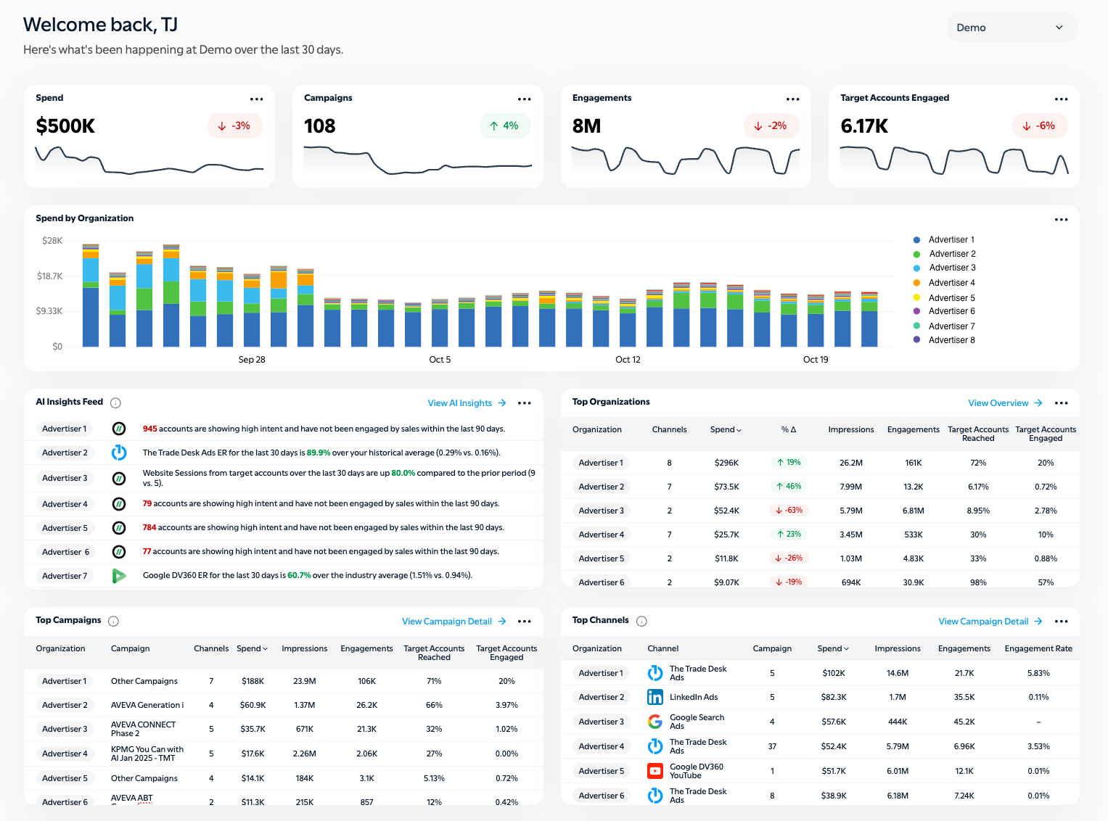Click the AI Insights Feed info icon
1108x821 pixels.
point(115,403)
